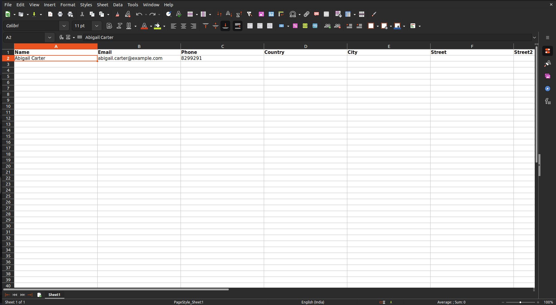This screenshot has height=305, width=556.
Task: Select the Format Paintbrush tool
Action: (x=117, y=14)
